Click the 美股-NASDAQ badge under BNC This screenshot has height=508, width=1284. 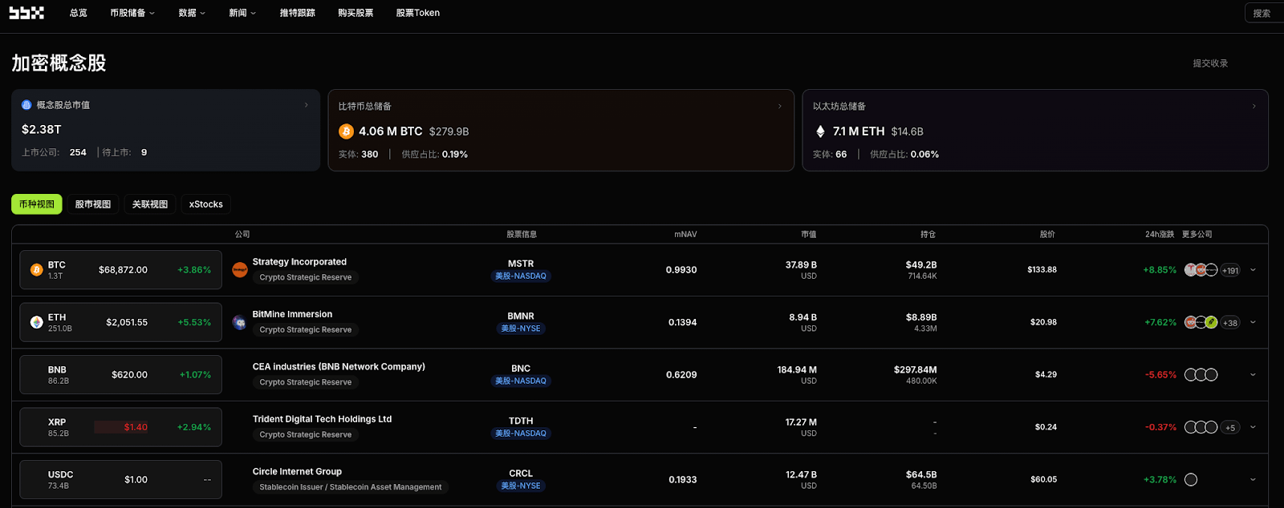tap(521, 381)
